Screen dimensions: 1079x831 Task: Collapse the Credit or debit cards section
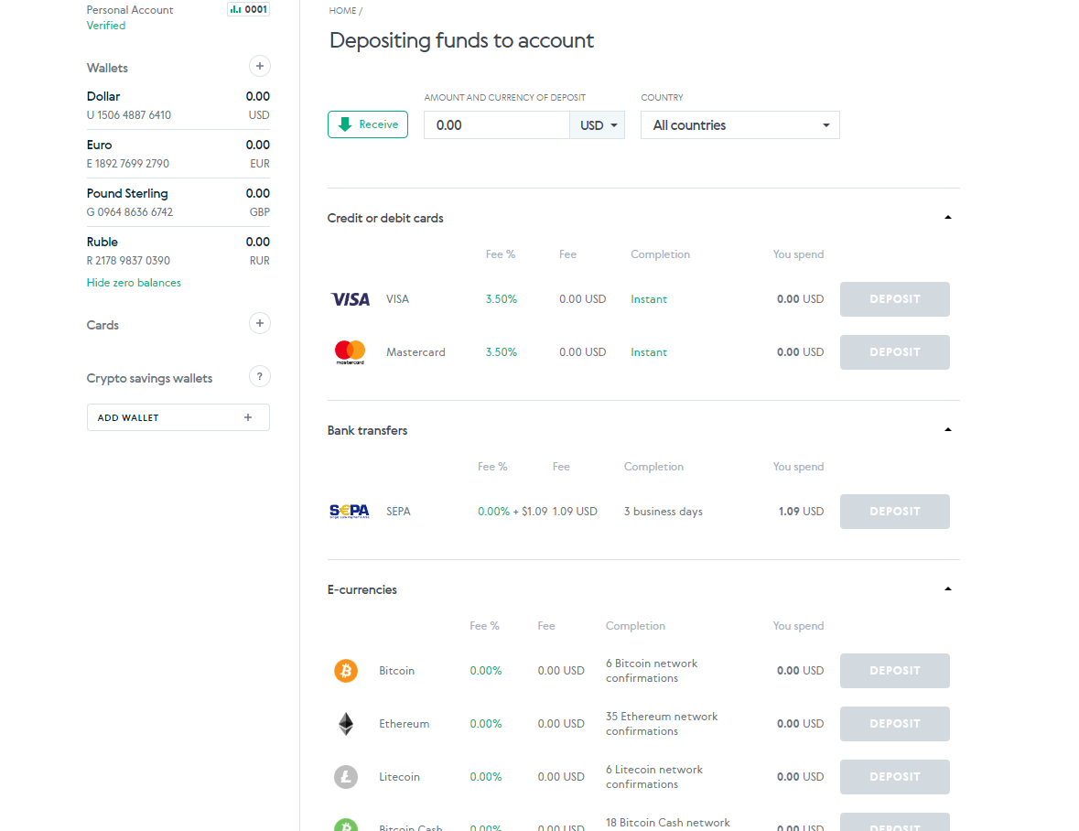tap(947, 218)
